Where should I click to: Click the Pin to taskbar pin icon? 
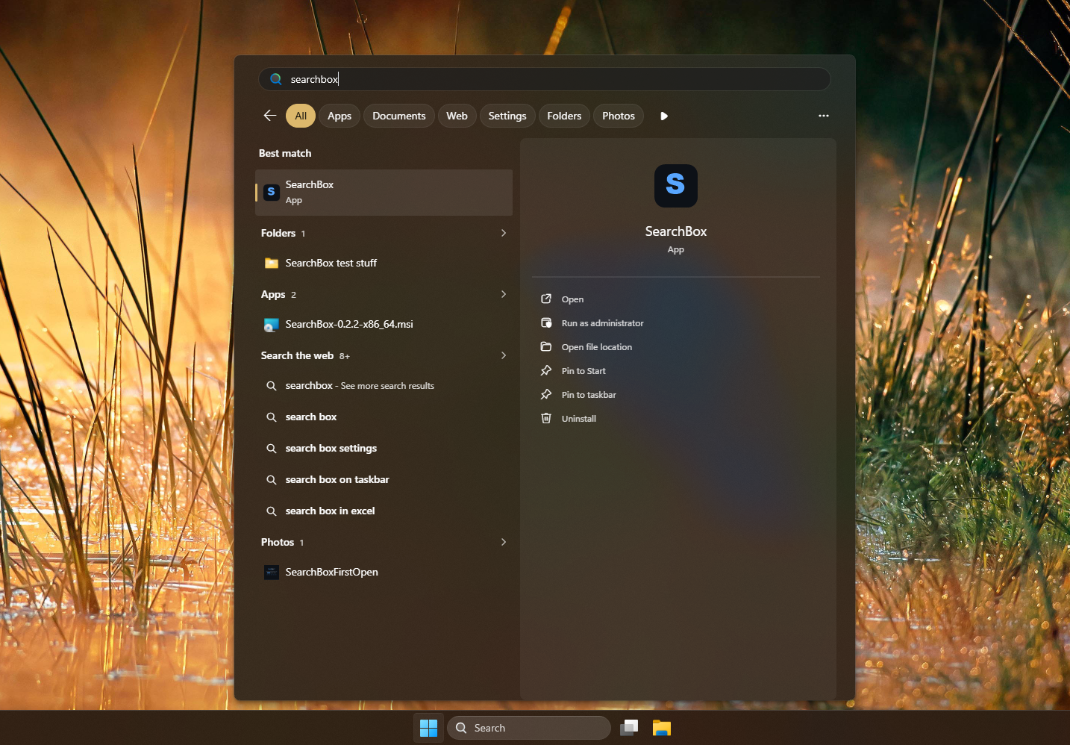click(x=546, y=395)
